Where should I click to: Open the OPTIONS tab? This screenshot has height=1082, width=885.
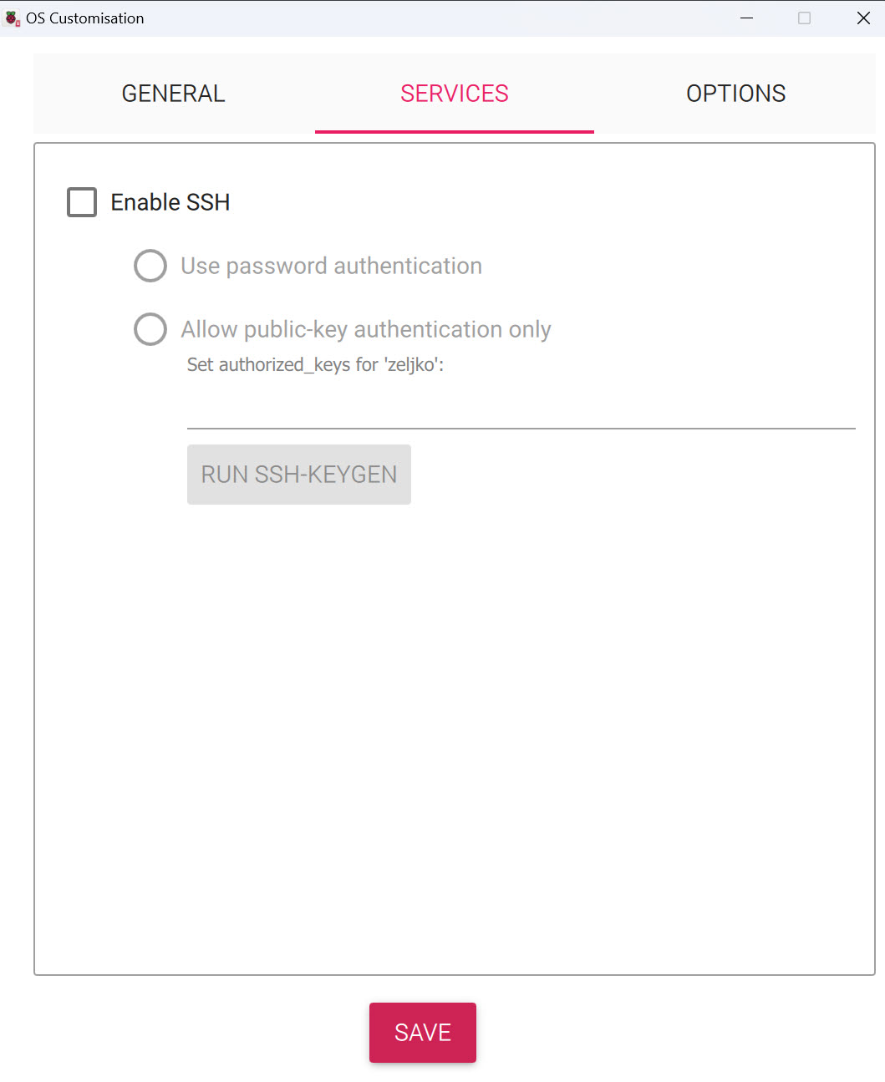(735, 94)
